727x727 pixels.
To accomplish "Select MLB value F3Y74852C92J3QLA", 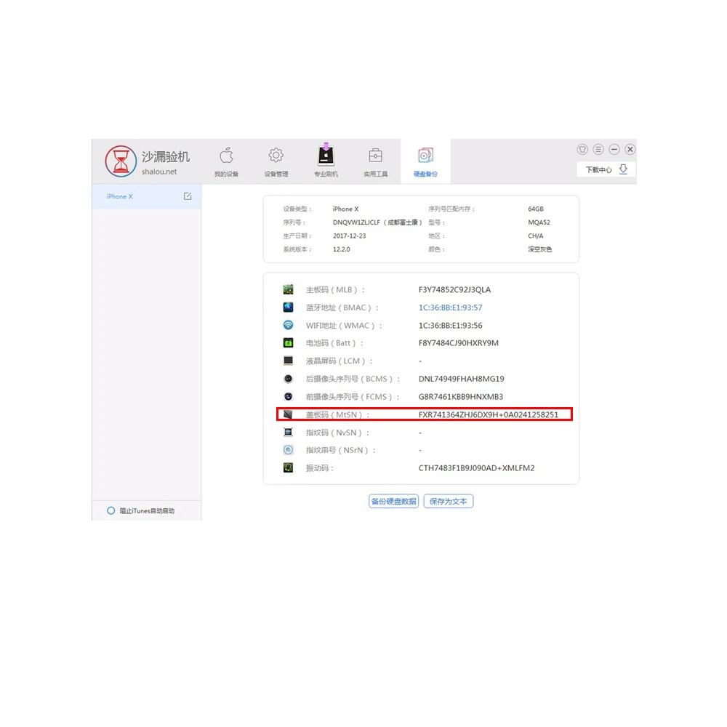I will pyautogui.click(x=454, y=290).
